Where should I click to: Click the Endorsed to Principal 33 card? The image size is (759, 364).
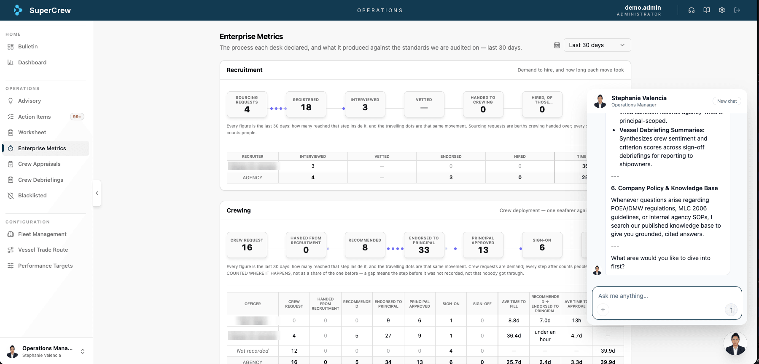[424, 245]
